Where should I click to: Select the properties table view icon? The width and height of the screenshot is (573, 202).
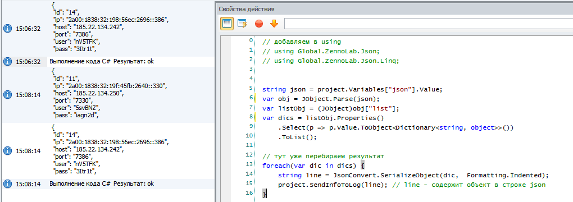coord(226,24)
